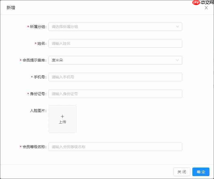The height and width of the screenshot is (179, 214).
Task: Click the 确定 confirm button
Action: click(x=201, y=172)
